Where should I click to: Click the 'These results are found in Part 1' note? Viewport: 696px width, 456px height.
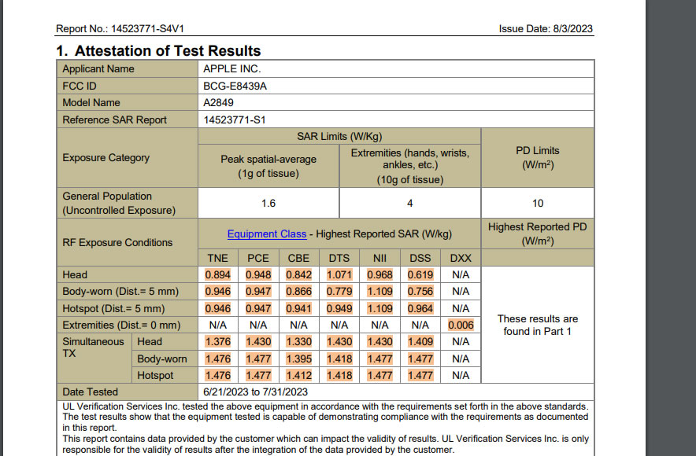click(x=537, y=325)
